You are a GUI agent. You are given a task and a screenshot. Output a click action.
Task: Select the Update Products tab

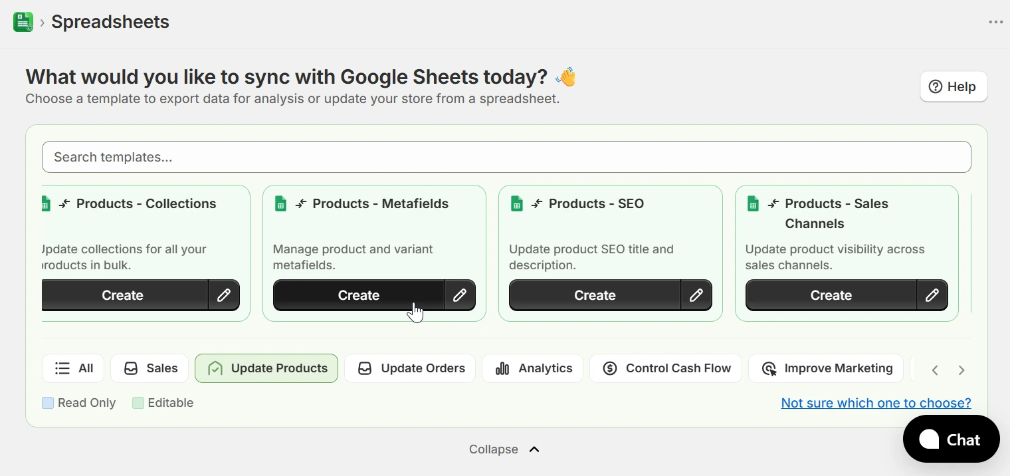(x=266, y=368)
